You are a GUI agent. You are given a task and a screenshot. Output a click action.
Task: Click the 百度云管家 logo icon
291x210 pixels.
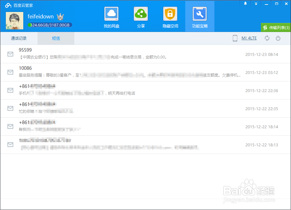(8, 5)
